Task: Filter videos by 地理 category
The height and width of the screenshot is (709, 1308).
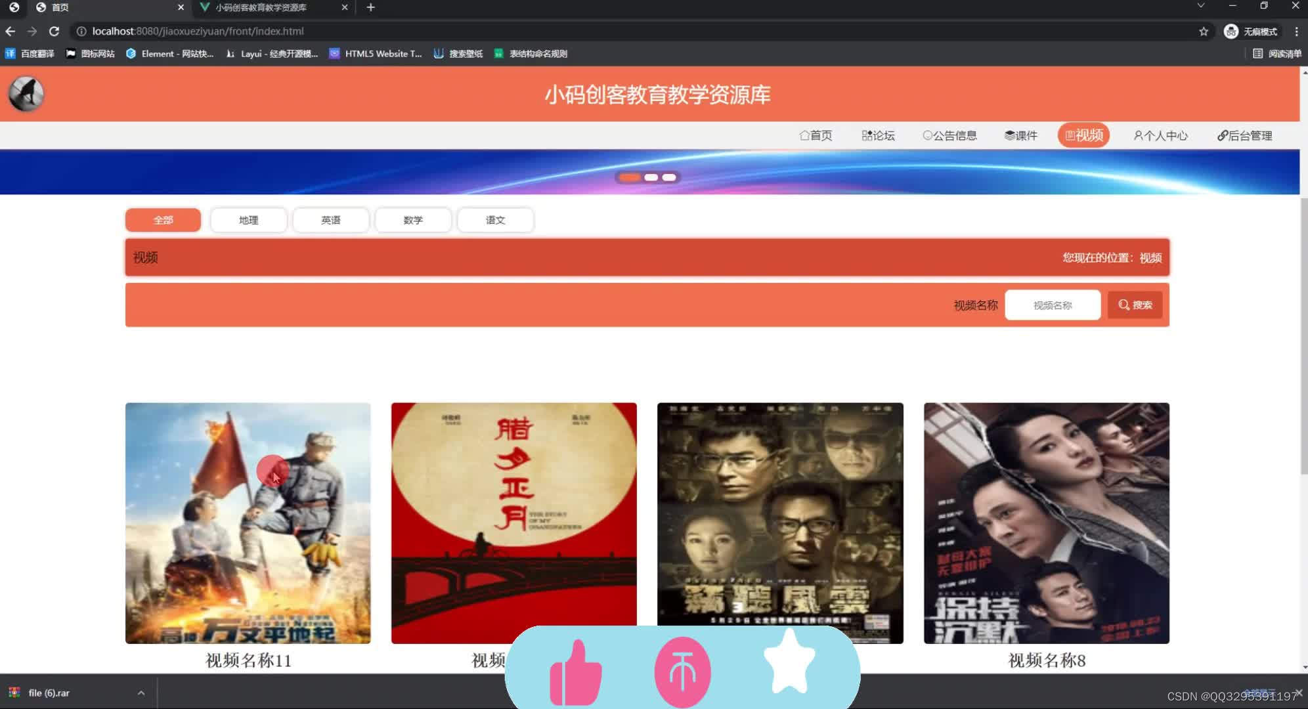Action: tap(248, 220)
